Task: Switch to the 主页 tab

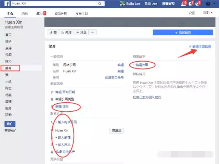Action: point(10,13)
